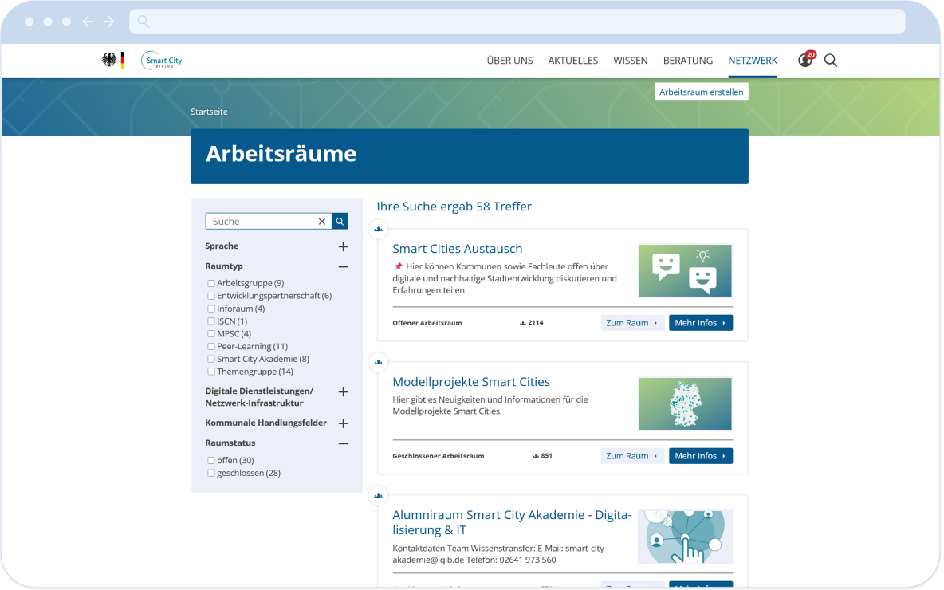The width and height of the screenshot is (944, 590).
Task: Click the Arbeitsraum erstellen button
Action: click(x=702, y=92)
